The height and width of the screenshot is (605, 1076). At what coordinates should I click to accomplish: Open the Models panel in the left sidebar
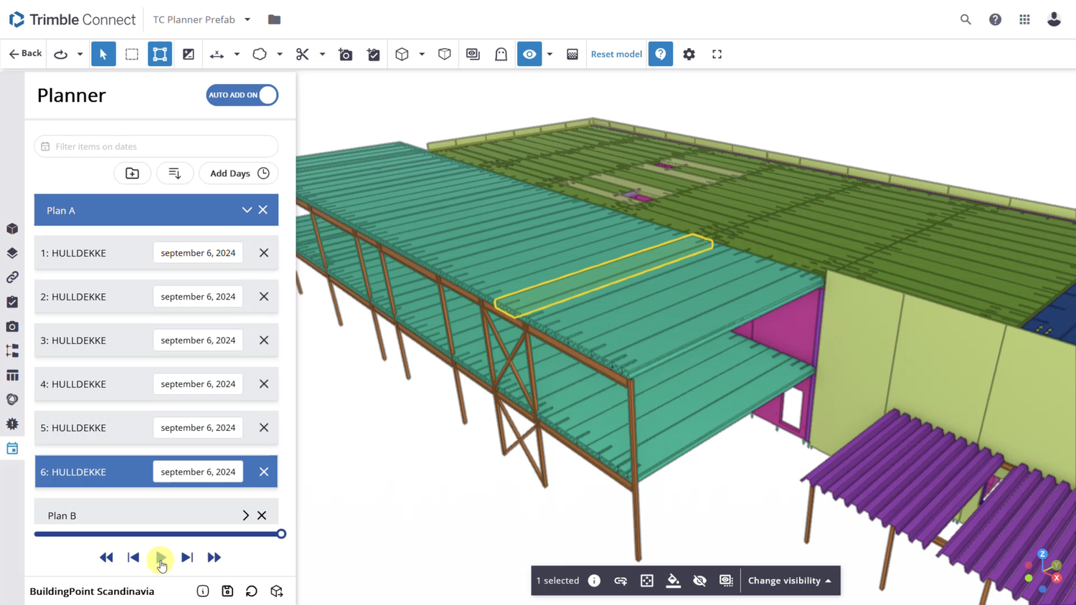pyautogui.click(x=11, y=229)
